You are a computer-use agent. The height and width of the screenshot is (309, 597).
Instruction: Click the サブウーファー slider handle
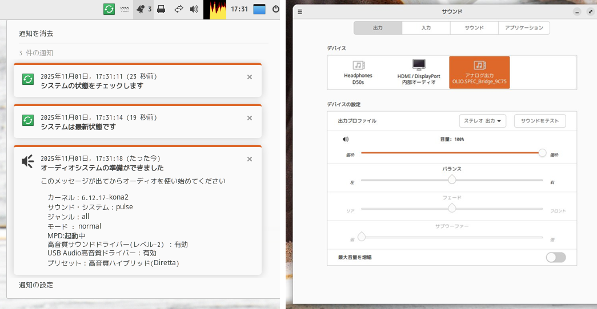click(361, 237)
